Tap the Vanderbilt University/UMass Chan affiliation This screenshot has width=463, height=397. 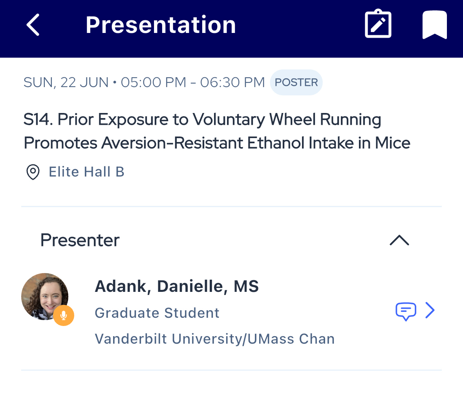pyautogui.click(x=215, y=339)
